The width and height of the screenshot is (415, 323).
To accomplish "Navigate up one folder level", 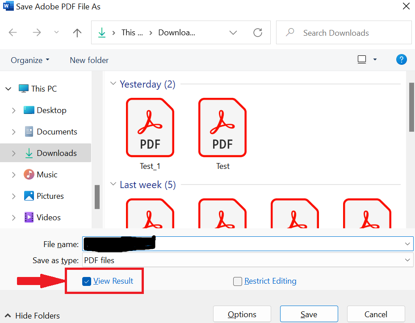I will pos(77,32).
